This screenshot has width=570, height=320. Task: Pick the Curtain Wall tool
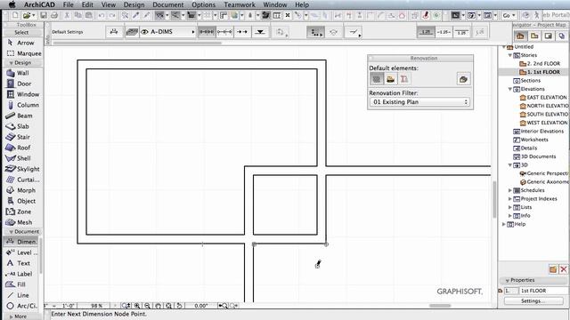point(23,180)
